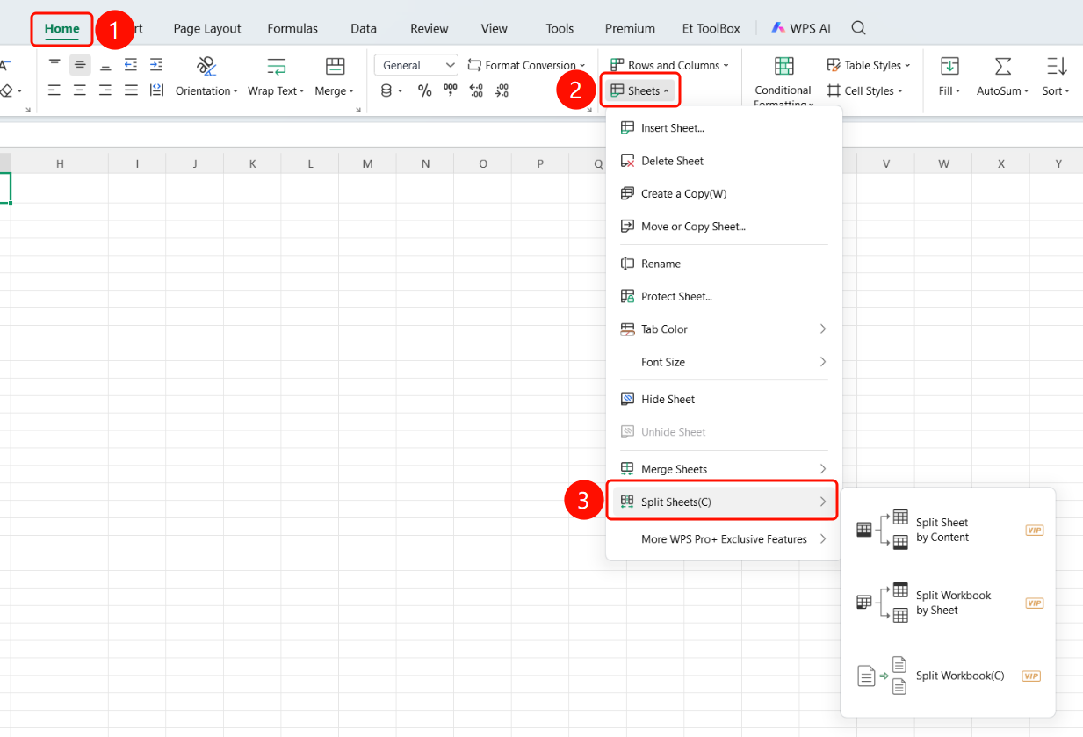Go to the Review tab
Image resolution: width=1083 pixels, height=737 pixels.
(430, 28)
